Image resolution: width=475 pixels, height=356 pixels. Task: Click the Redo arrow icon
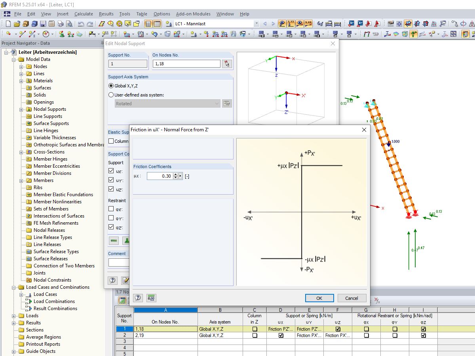pos(90,24)
